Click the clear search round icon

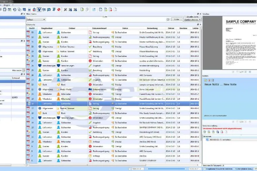168,20
